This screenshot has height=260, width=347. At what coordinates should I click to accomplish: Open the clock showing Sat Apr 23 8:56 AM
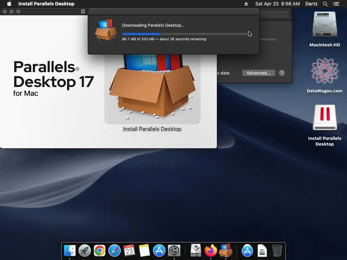[278, 4]
